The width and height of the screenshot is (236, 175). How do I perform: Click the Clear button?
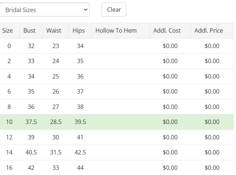[x=114, y=10]
